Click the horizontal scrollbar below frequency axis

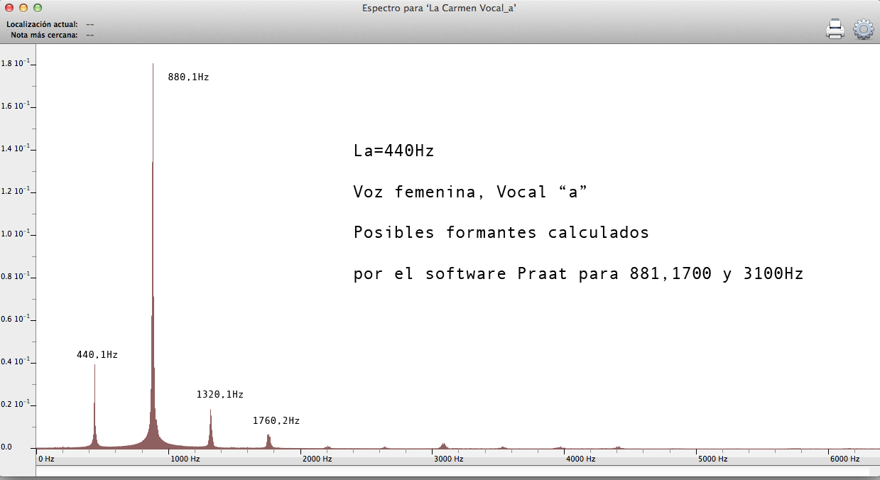pyautogui.click(x=452, y=471)
